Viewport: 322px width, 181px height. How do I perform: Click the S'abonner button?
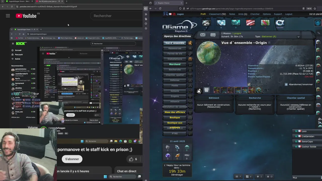(72, 159)
